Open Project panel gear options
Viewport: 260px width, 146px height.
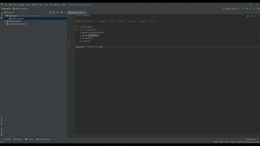coord(62,13)
